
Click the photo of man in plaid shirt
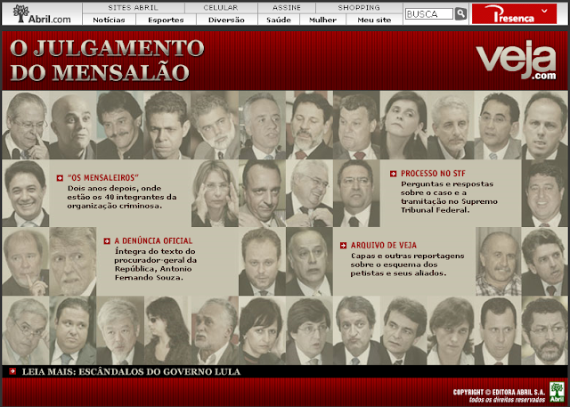[498, 262]
